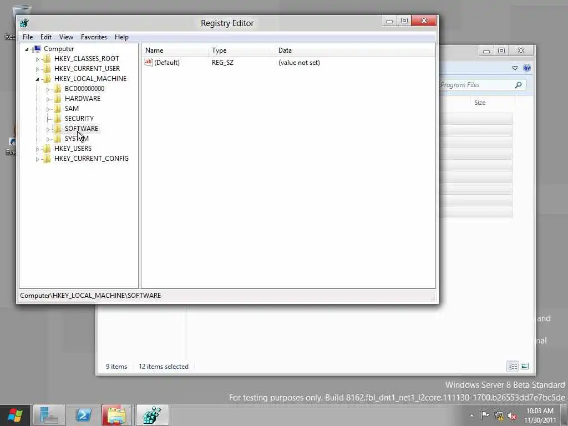The width and height of the screenshot is (568, 426).
Task: Select HKEY_LOCAL_MACHINE key
Action: 90,79
